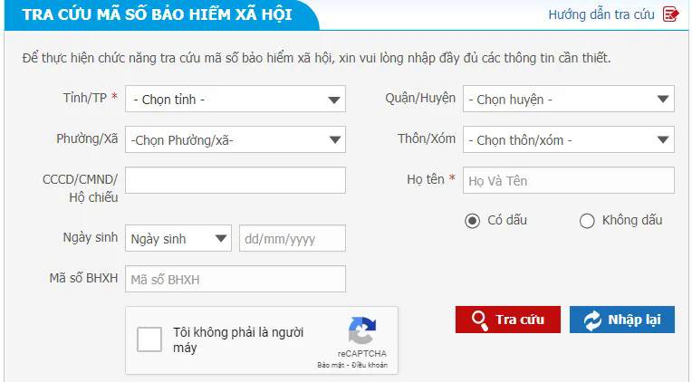Click the Ngày sinh label text
The image size is (692, 382).
(90, 237)
